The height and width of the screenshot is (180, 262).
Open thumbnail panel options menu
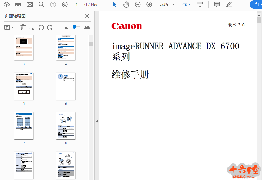coord(9,27)
